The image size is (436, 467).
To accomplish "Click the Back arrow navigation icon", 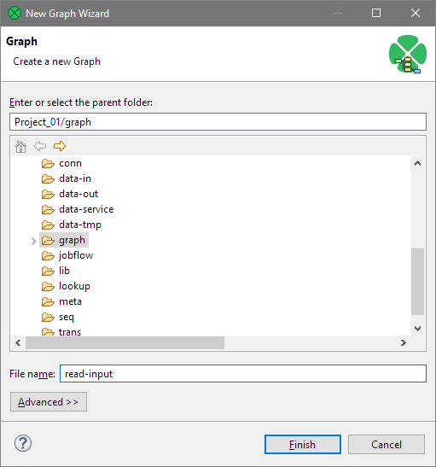I will tap(40, 146).
